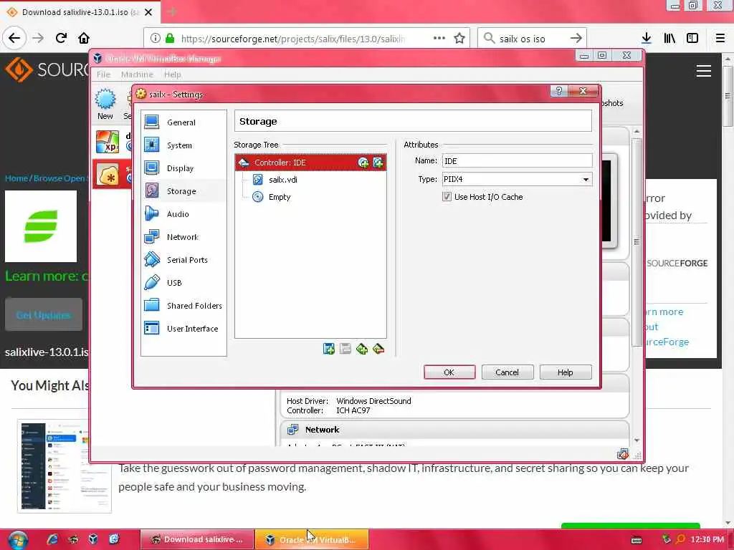The image size is (734, 550).
Task: Click Firefox search box with sailx os iso
Action: click(532, 39)
